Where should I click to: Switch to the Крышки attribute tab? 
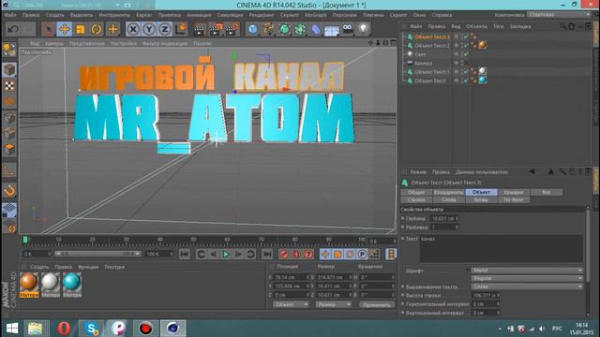point(514,192)
